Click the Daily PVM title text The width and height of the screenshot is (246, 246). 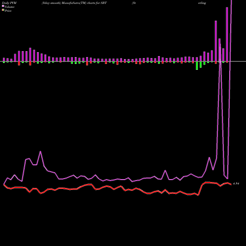[9, 3]
